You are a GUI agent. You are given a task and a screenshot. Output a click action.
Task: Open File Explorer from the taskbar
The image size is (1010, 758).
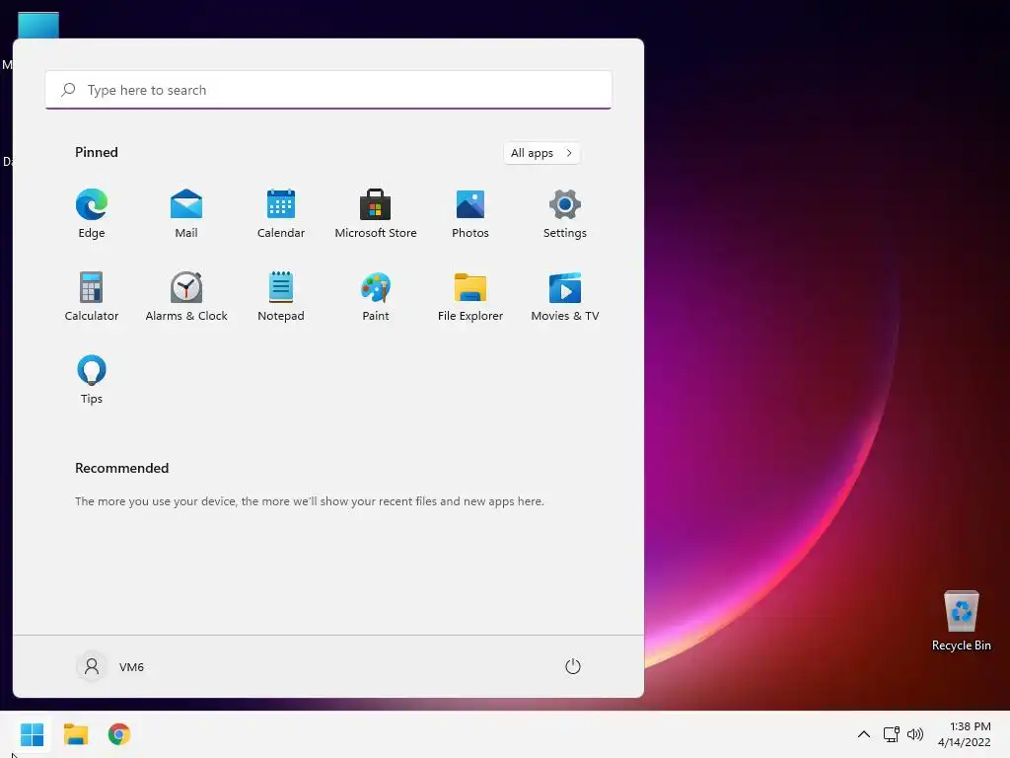click(76, 734)
